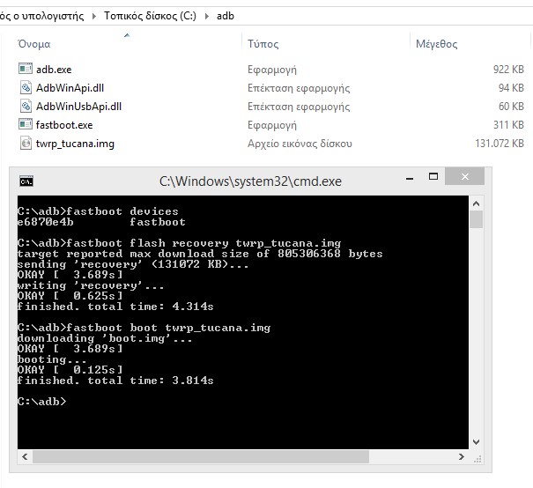
Task: Click Εφαρμογή type cell for adb.exe
Action: click(x=272, y=70)
